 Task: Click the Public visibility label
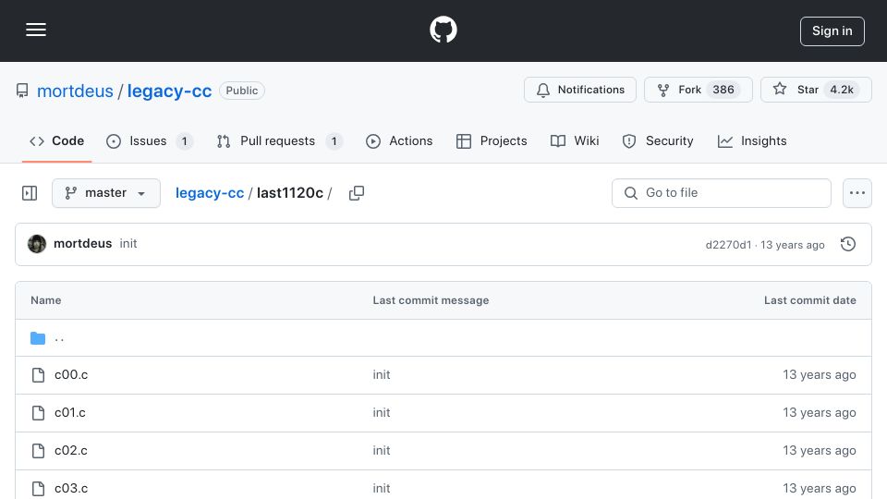(241, 91)
